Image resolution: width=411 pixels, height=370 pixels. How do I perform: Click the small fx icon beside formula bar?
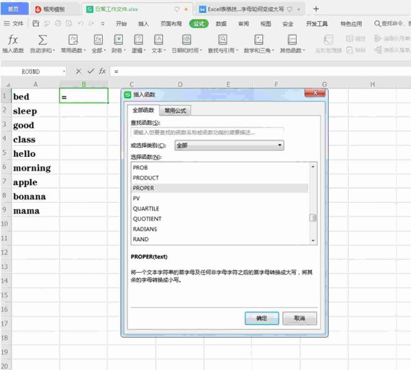[102, 71]
